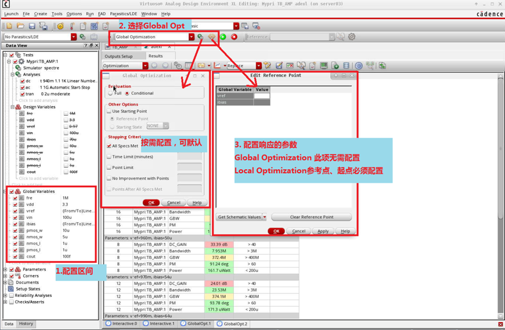505x330 pixels.
Task: Select the ibias row in Global Variables
Action: coord(52,224)
